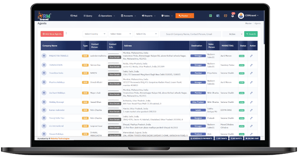
Task: Open the Active status filter dropdown
Action: pyautogui.click(x=233, y=34)
